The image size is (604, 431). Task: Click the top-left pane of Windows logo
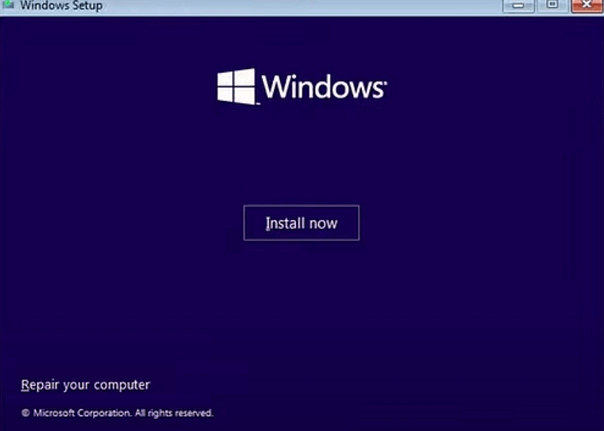pyautogui.click(x=227, y=78)
